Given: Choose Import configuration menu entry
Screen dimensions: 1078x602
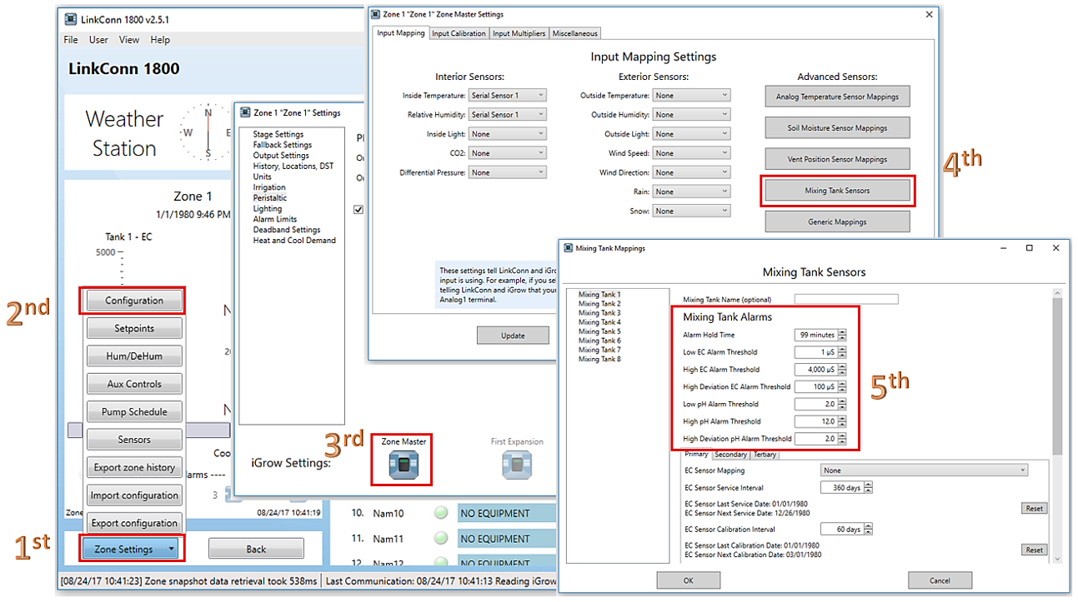Looking at the screenshot, I should point(133,495).
